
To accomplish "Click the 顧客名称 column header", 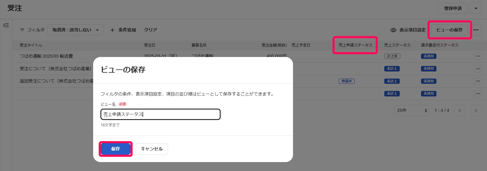I will pos(199,45).
